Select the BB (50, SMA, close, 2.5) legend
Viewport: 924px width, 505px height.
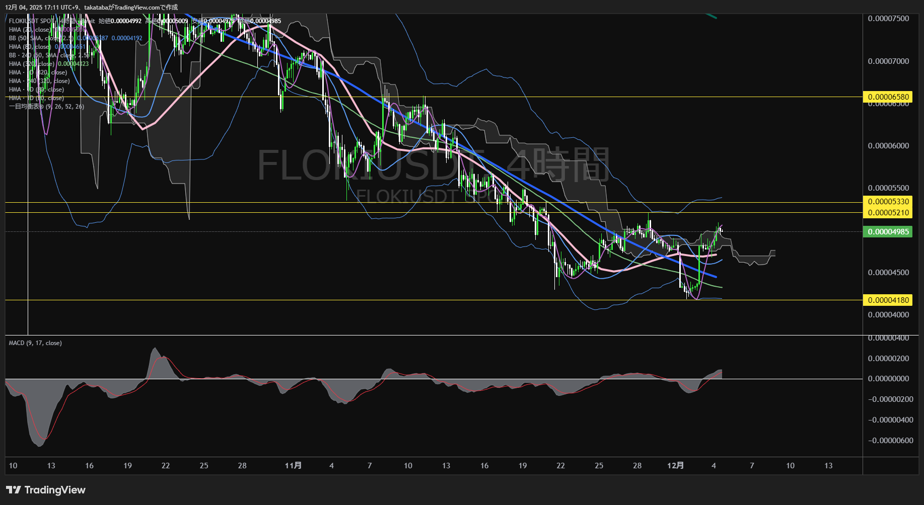click(40, 38)
